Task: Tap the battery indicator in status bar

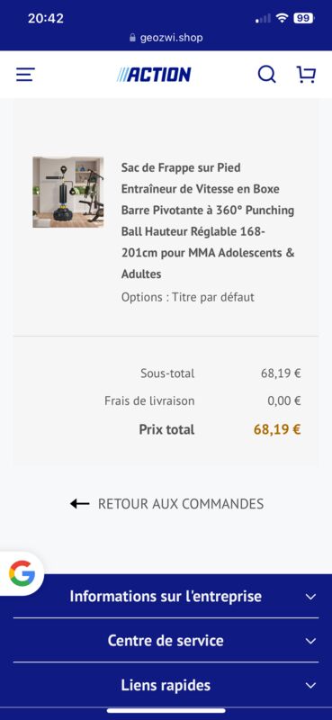Action: 303,18
